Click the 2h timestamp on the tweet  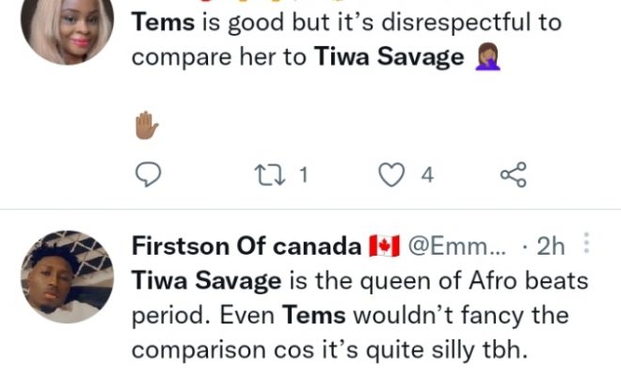[x=549, y=247]
